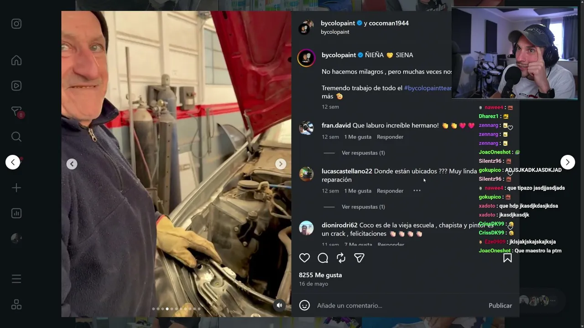Click the Publicar button

pos(500,305)
